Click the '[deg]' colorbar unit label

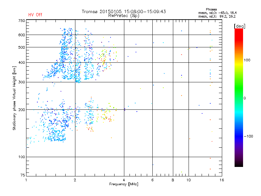[x=239, y=26]
